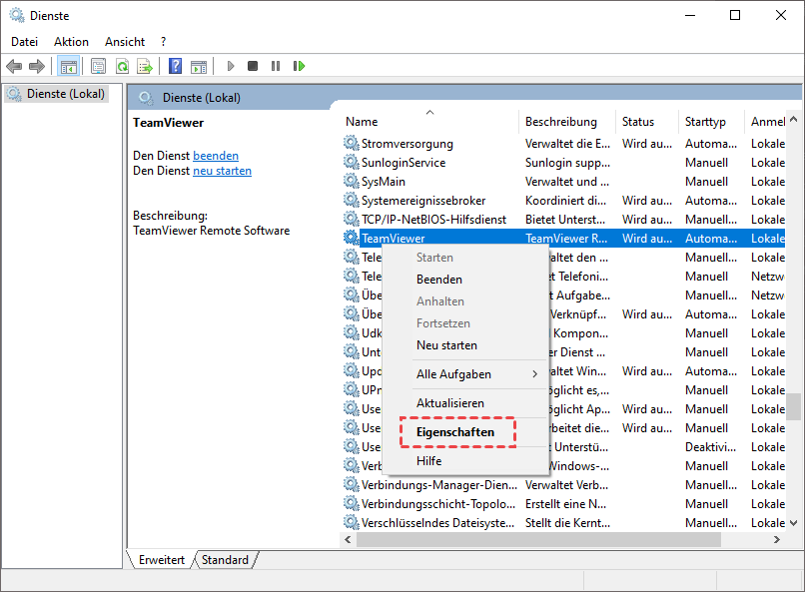Click the vertical scrollbar down arrow
This screenshot has width=805, height=592.
click(794, 523)
